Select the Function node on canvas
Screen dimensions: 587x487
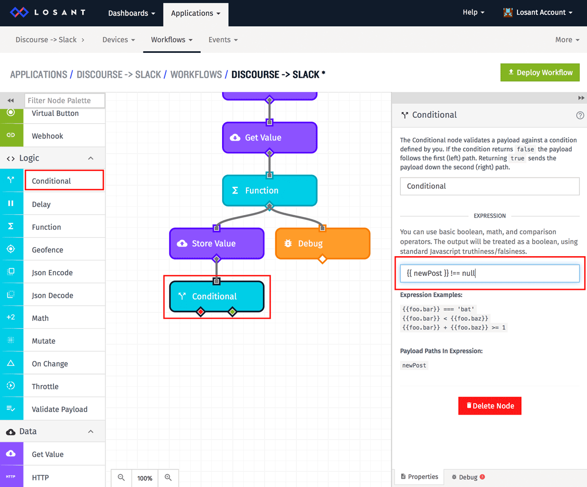270,190
